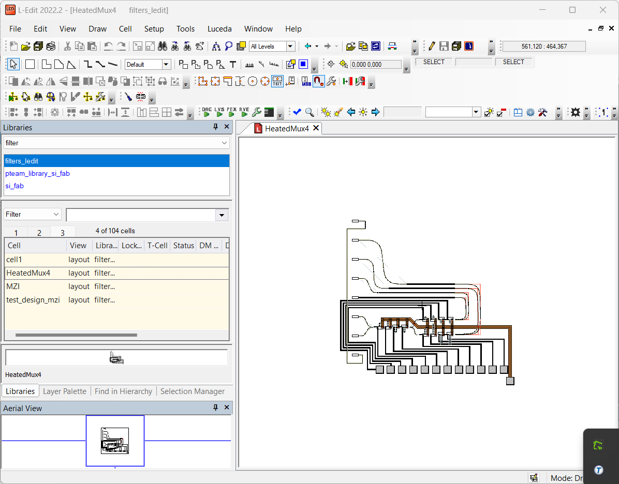The image size is (619, 484).
Task: Select the arrow selection tool
Action: tap(13, 64)
